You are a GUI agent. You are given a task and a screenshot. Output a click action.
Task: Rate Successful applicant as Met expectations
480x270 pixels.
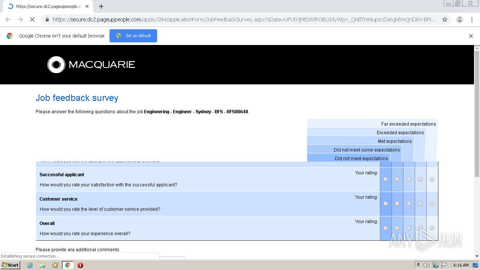coord(409,179)
